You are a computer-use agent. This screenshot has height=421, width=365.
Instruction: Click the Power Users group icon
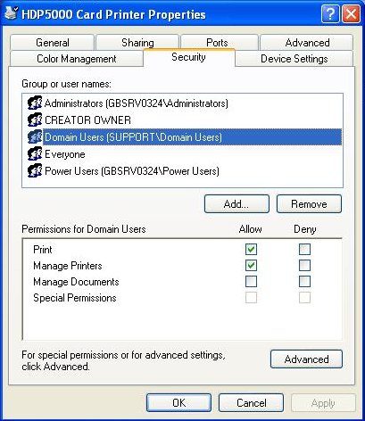click(x=35, y=171)
